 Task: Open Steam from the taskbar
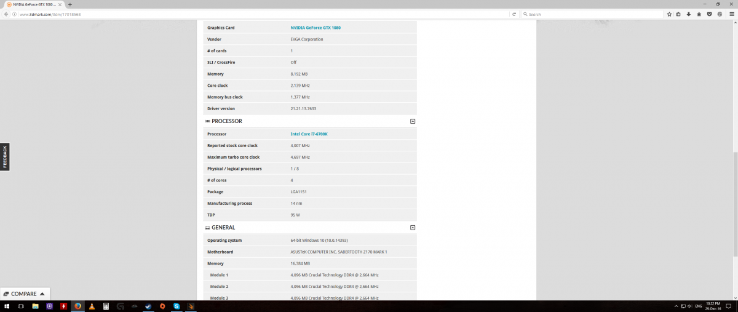(148, 306)
